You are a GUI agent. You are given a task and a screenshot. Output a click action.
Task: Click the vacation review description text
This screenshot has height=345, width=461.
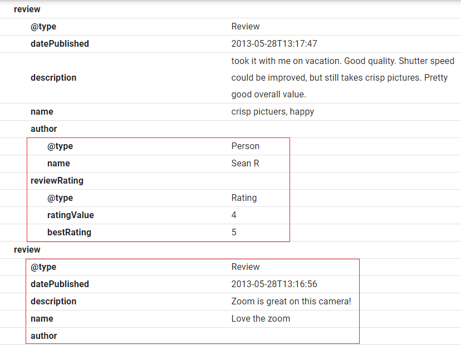[x=342, y=77]
